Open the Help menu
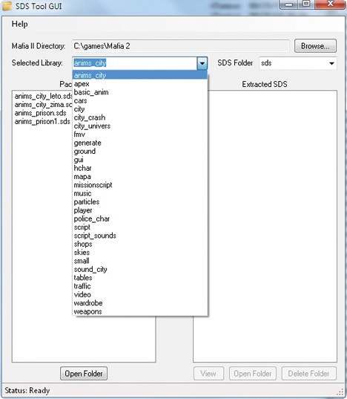This screenshot has height=399, width=347. pos(19,25)
